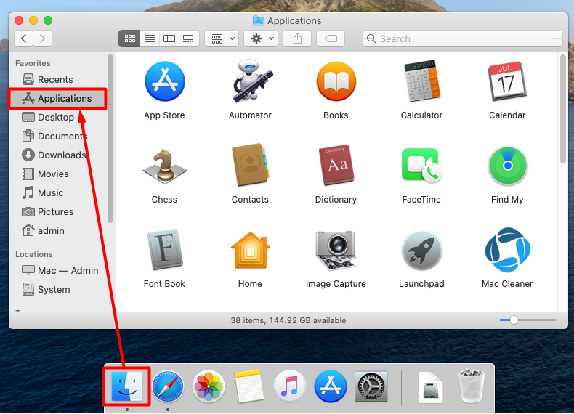This screenshot has height=414, width=574.
Task: Launch Music from the Dock
Action: pyautogui.click(x=290, y=386)
